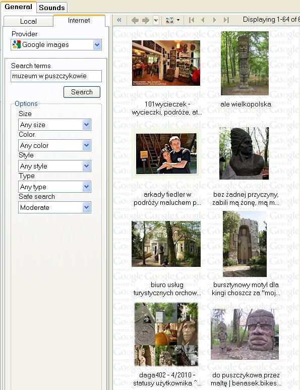Click the caption '101wycieczek - wycieczki, podróże'
Image resolution: width=300 pixels, height=390 pixels.
(167, 108)
